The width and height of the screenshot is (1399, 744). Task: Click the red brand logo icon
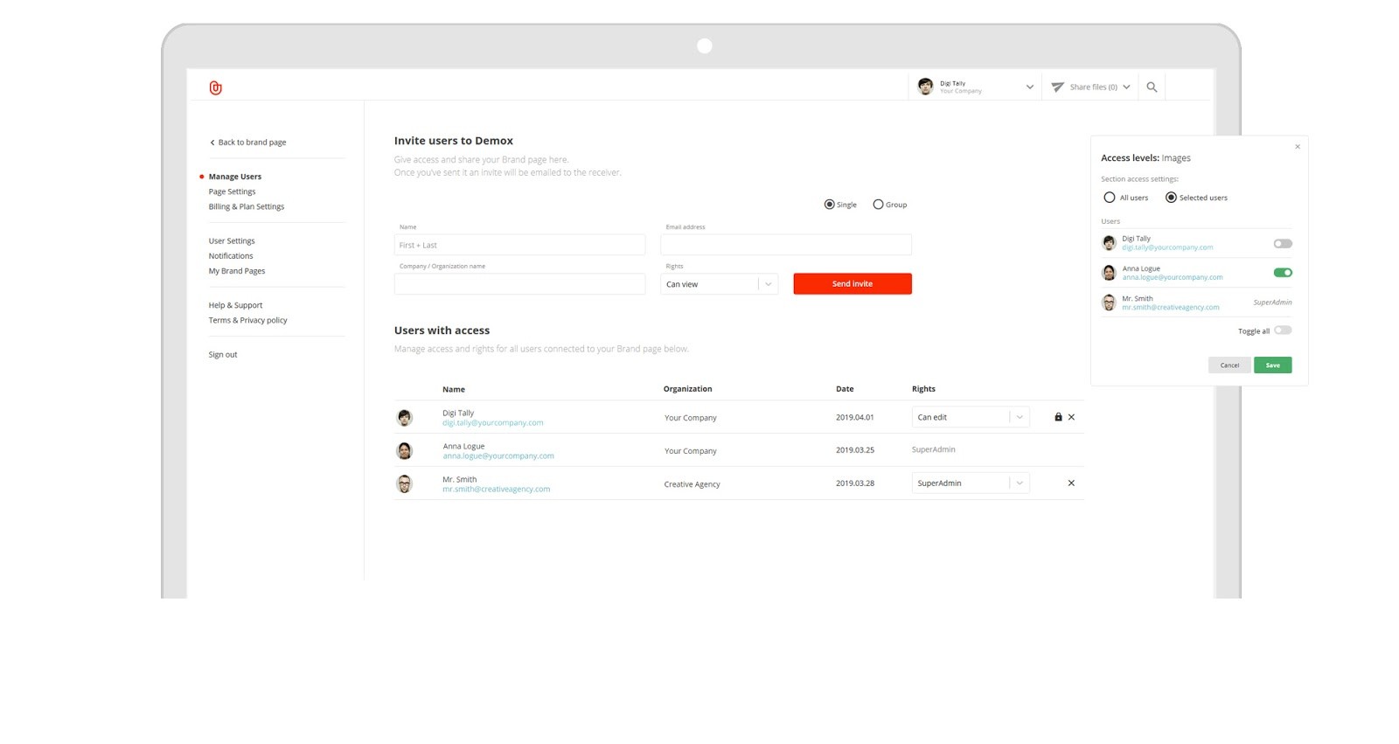coord(215,87)
